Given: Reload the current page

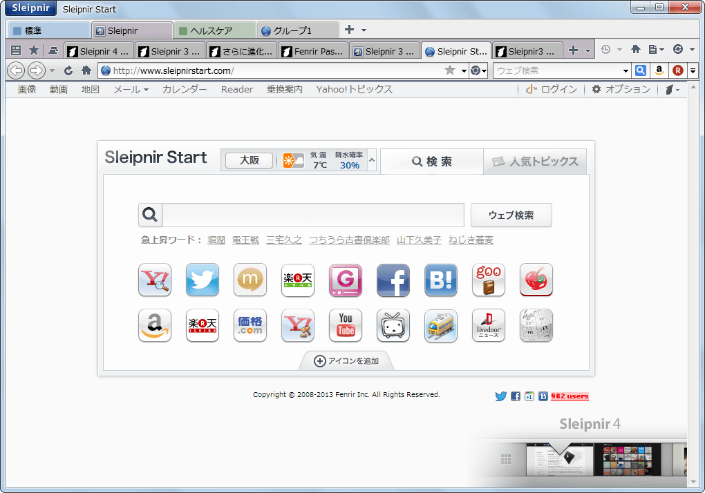Looking at the screenshot, I should pos(68,70).
